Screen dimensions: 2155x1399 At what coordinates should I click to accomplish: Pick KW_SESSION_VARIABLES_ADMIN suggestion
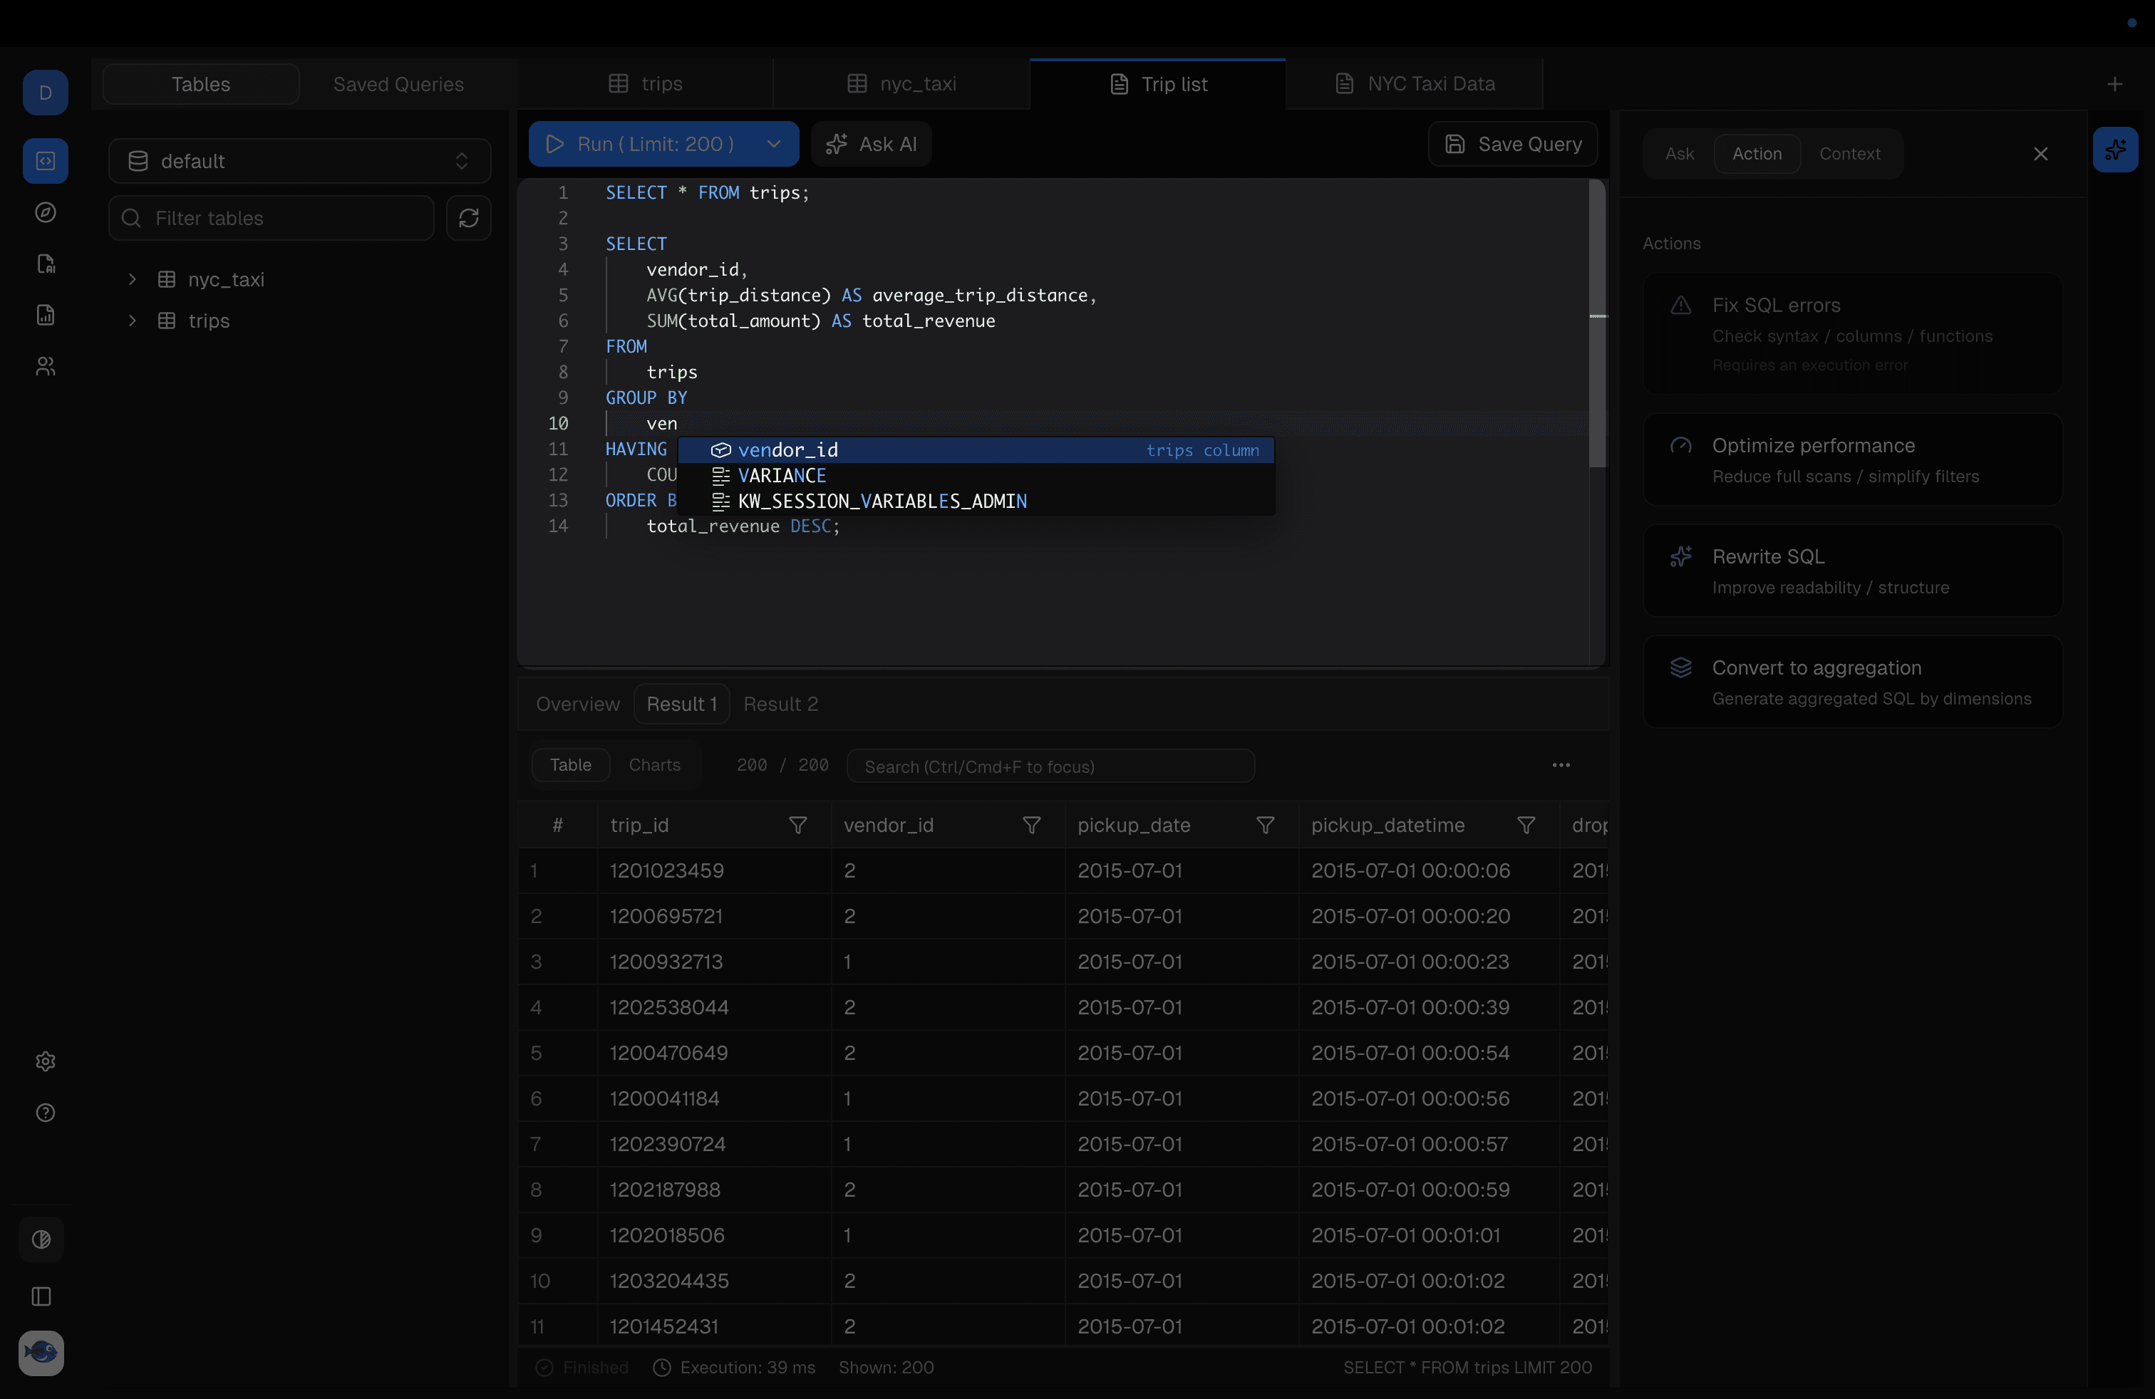coord(976,501)
